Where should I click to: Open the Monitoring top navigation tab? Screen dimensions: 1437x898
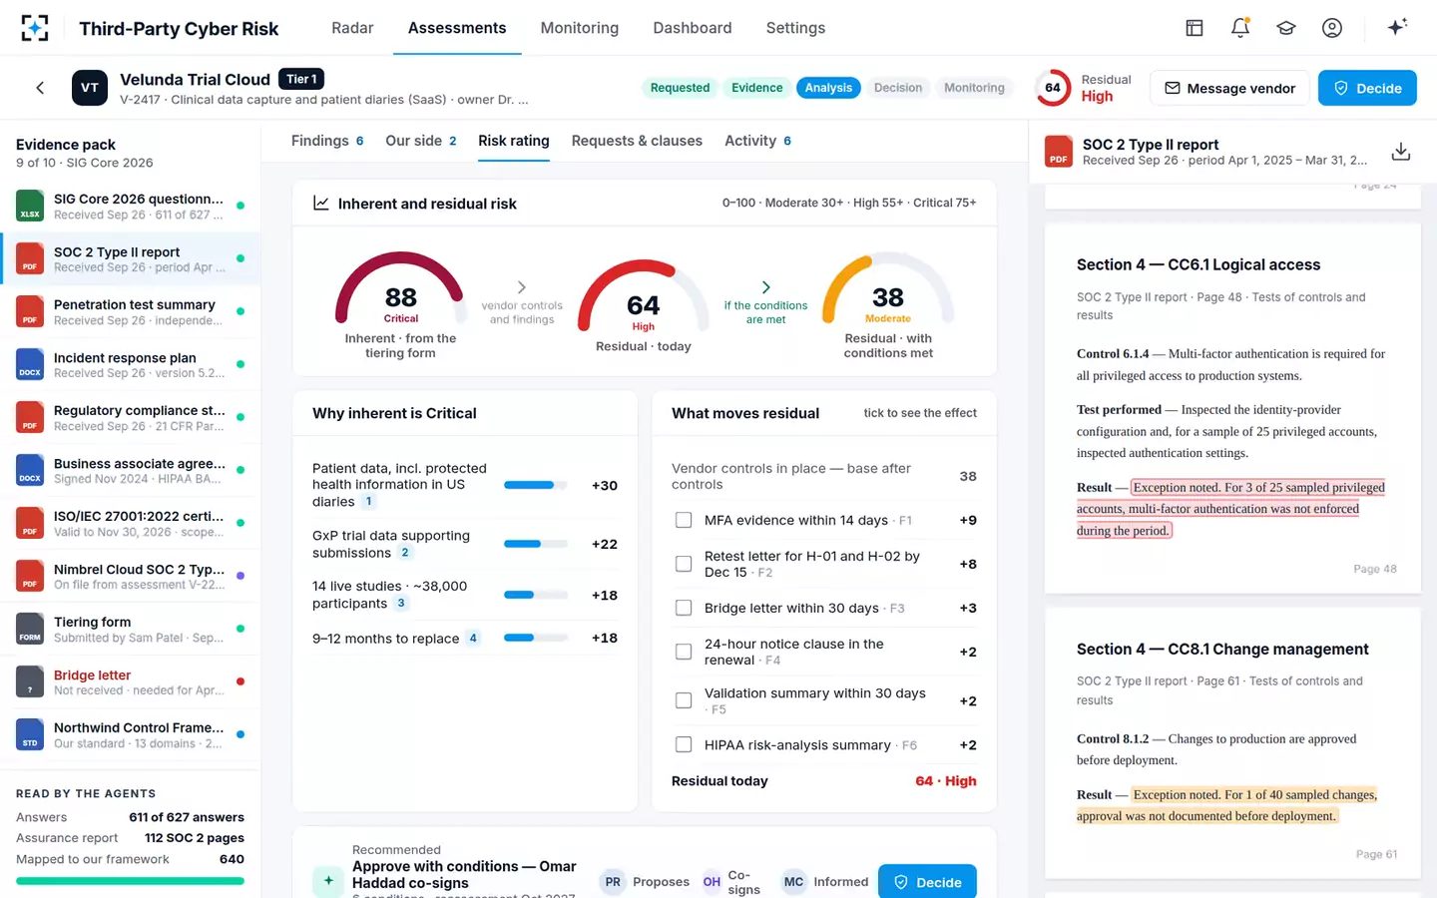tap(580, 28)
